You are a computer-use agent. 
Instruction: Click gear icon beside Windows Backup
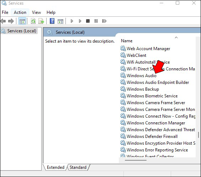[x=123, y=89]
